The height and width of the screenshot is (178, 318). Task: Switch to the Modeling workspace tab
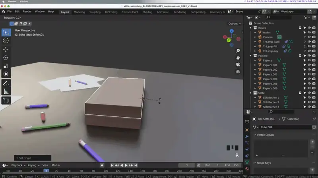pyautogui.click(x=79, y=12)
